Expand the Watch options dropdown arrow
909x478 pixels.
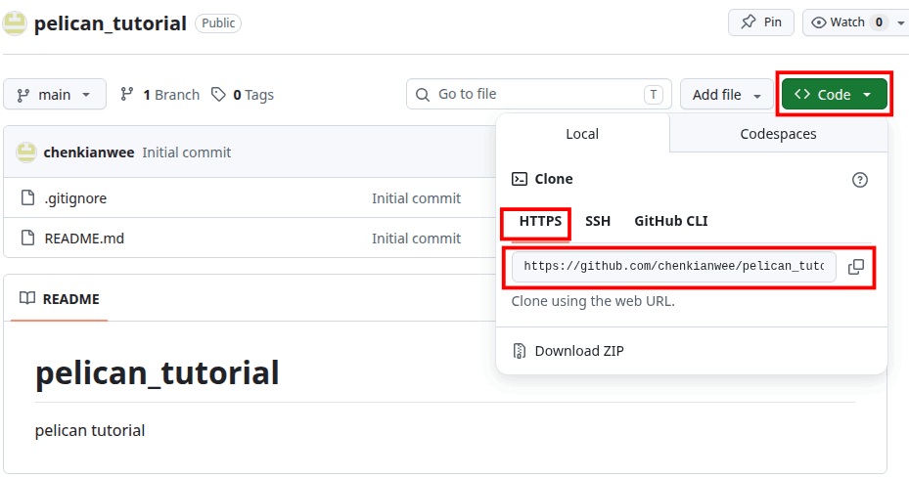point(900,22)
